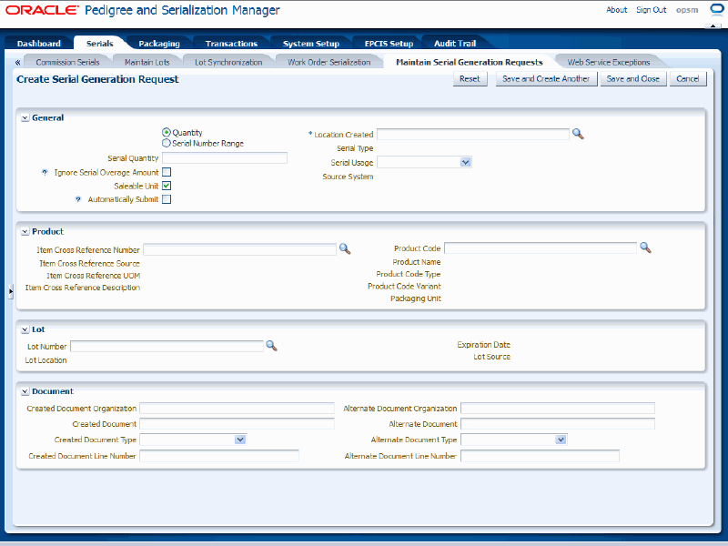Switch to the Dashboard tab
Viewport: 728px width, 546px height.
tap(39, 43)
